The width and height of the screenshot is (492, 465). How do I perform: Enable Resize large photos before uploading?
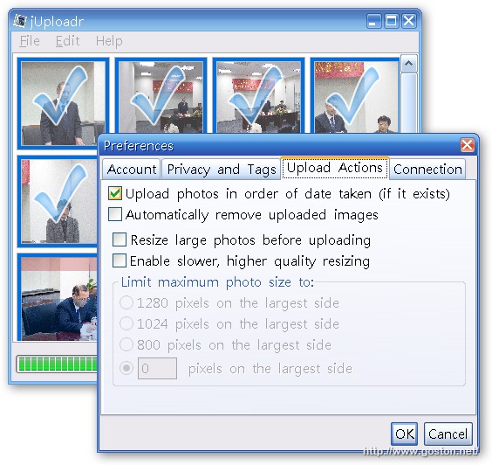pyautogui.click(x=120, y=239)
